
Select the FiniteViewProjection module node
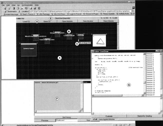point(47,41)
